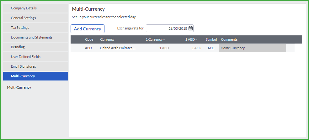Click the '1 AED =' column header
This screenshot has width=309, height=140.
(191, 39)
